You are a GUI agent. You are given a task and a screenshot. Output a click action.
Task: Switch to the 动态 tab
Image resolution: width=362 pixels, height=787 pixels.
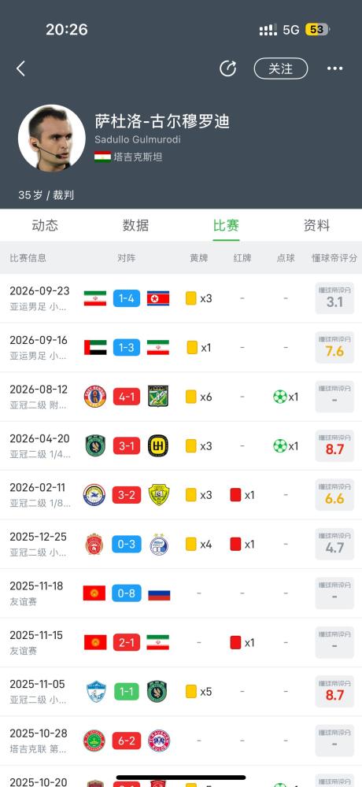tap(45, 225)
